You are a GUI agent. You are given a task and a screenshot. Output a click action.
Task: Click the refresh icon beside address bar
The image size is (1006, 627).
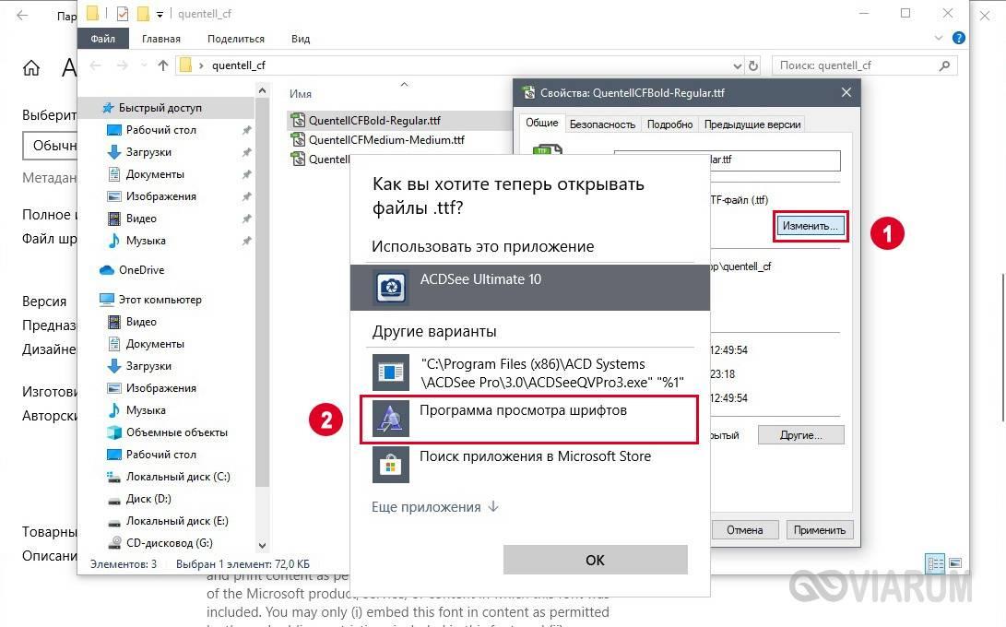753,65
